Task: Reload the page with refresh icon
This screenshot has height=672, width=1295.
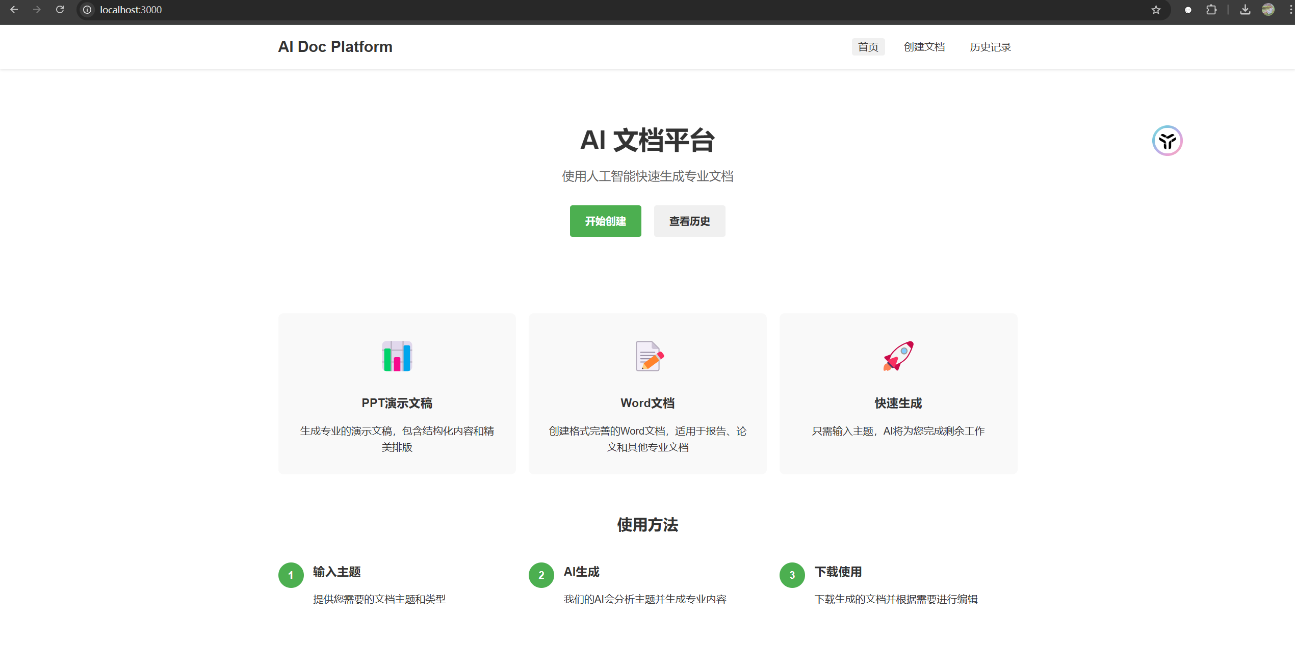Action: pyautogui.click(x=60, y=10)
